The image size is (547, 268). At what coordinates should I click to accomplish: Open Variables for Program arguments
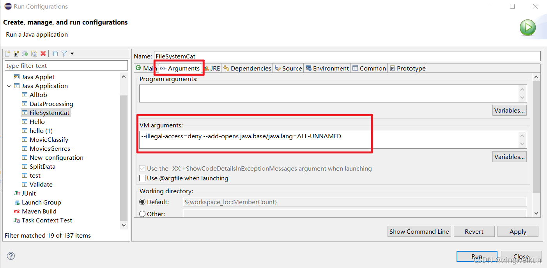click(509, 110)
